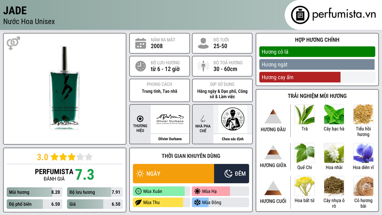Click the từ 6 - 12 giờ longevity value
The image size is (382, 215).
165,69
